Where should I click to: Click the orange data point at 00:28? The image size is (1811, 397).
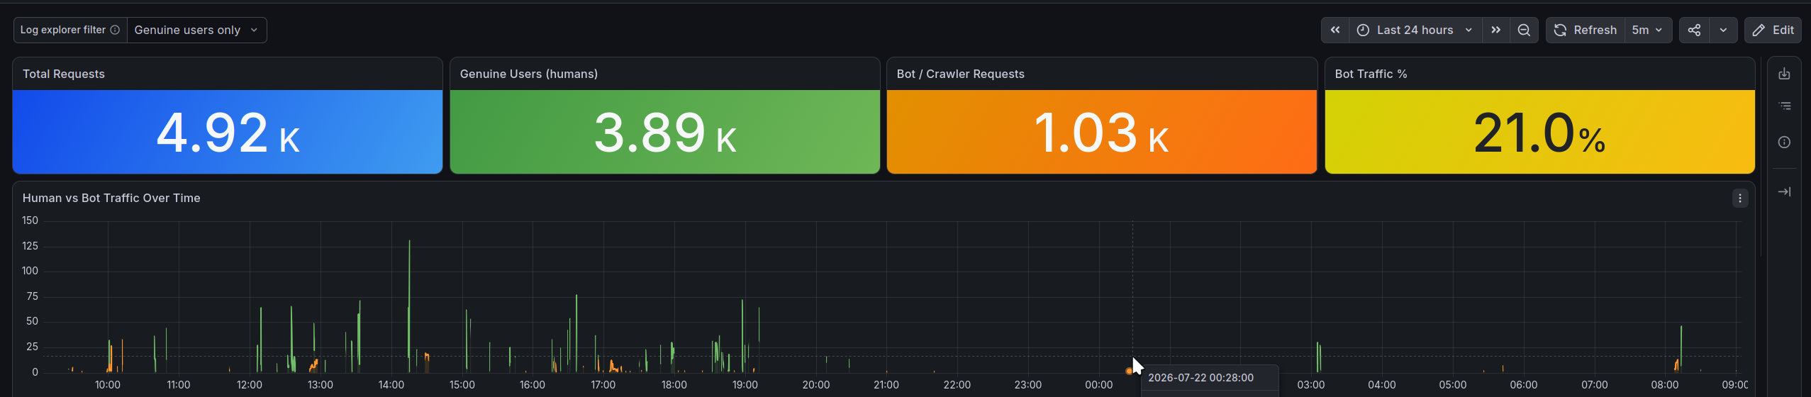1129,371
